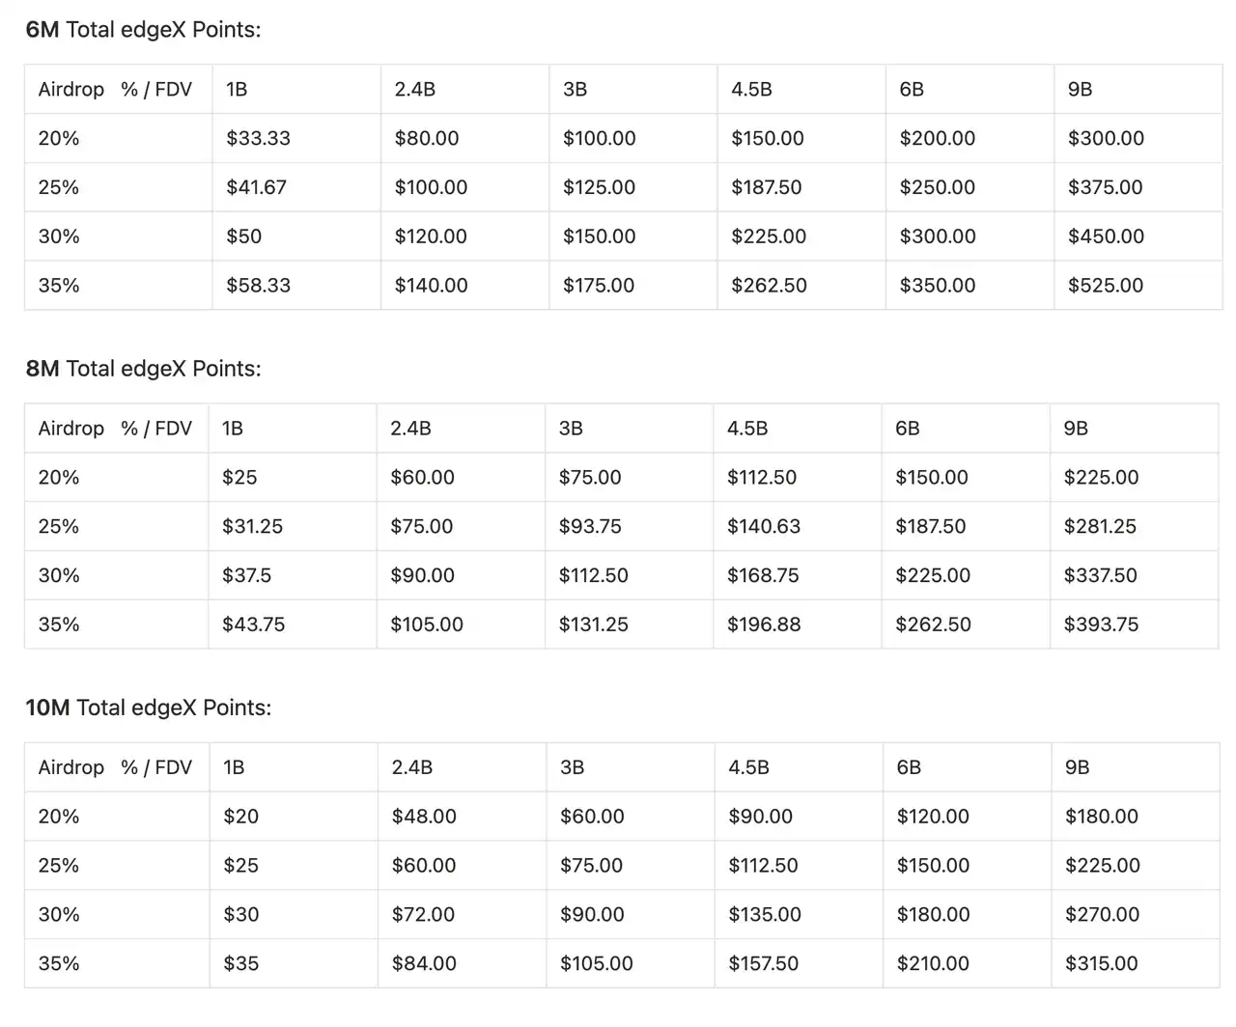Select the $393.75 cell
This screenshot has height=1027, width=1236.
click(x=1101, y=625)
